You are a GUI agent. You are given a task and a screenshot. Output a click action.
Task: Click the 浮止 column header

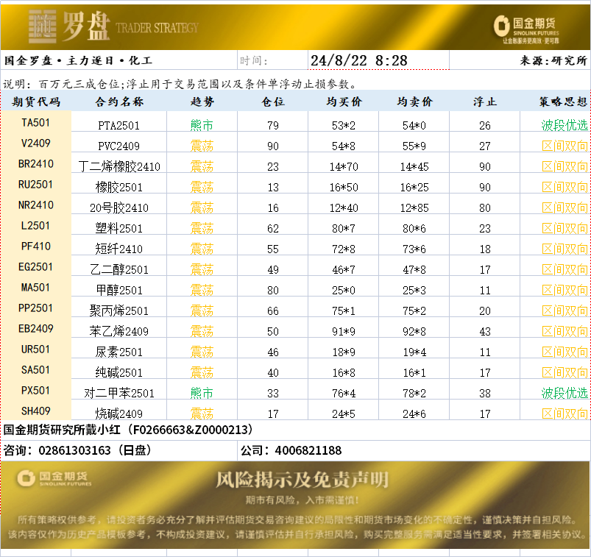pos(485,102)
